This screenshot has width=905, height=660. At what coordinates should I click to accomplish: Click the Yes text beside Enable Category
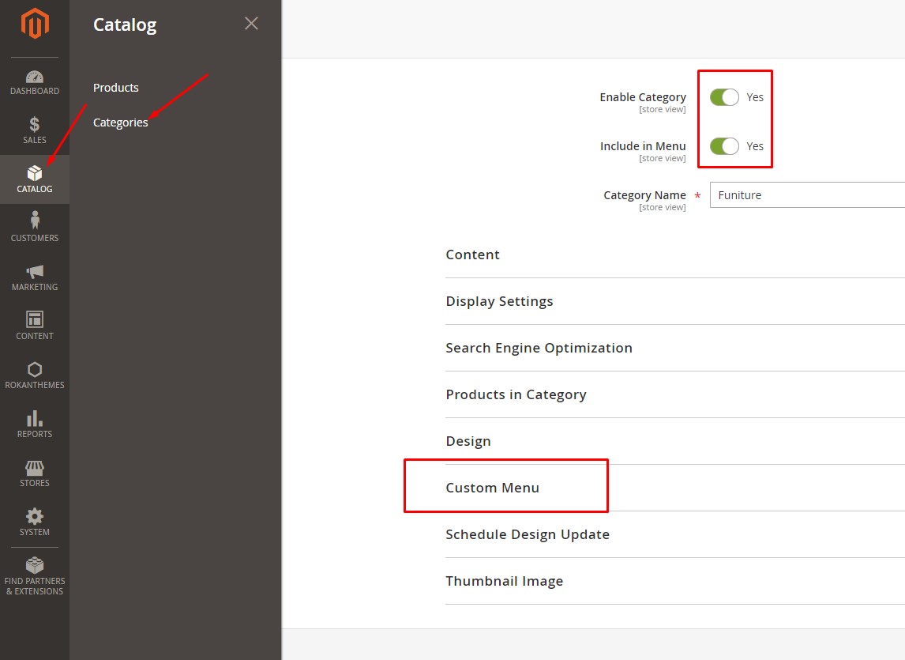tap(755, 97)
